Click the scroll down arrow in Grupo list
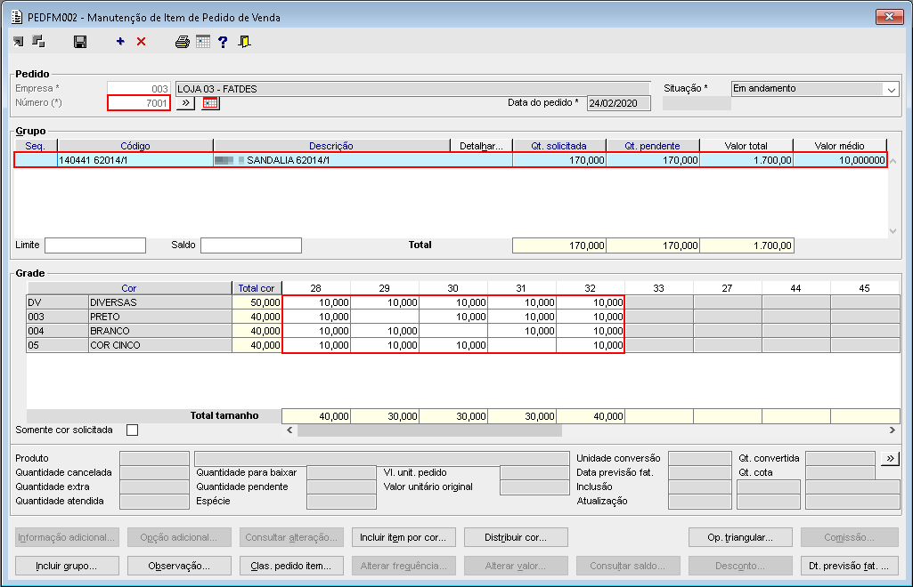The width and height of the screenshot is (913, 587). point(893,230)
